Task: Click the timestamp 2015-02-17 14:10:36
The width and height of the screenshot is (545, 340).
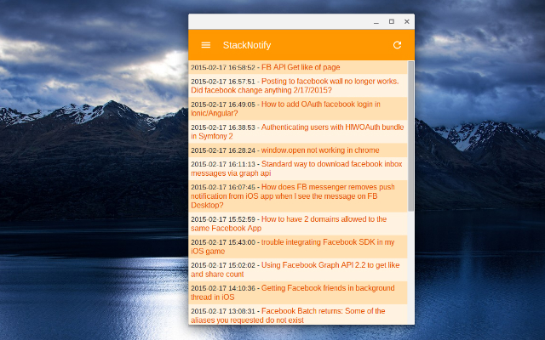Action: [223, 288]
